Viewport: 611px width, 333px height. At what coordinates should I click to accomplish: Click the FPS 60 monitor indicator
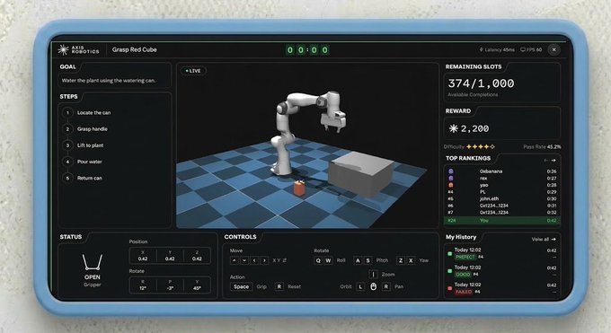pos(531,50)
